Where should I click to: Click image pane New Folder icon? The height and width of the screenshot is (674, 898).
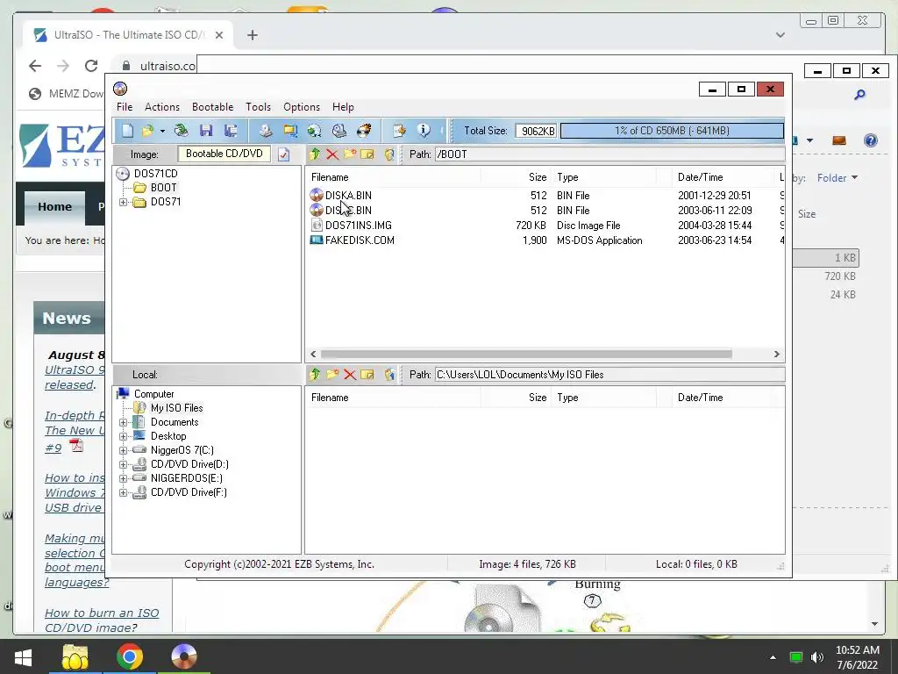[x=349, y=154]
